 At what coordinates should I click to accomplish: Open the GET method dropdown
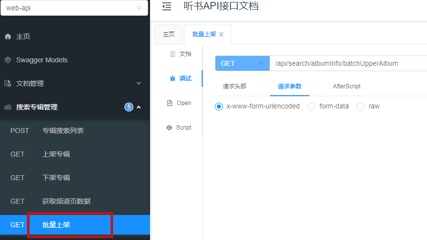click(243, 63)
